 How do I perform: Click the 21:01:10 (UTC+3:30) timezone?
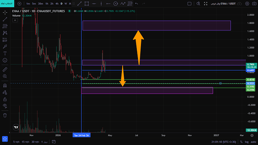[224, 142]
